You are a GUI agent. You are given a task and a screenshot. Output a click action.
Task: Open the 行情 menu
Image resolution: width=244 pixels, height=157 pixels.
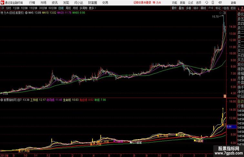click(32, 3)
